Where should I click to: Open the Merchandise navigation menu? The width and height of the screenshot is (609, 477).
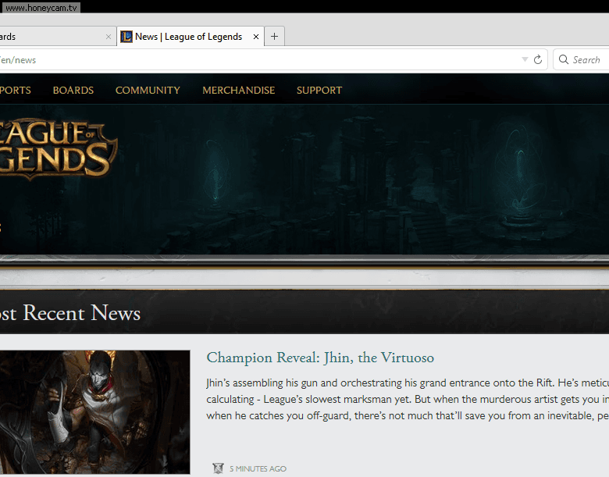pyautogui.click(x=238, y=90)
